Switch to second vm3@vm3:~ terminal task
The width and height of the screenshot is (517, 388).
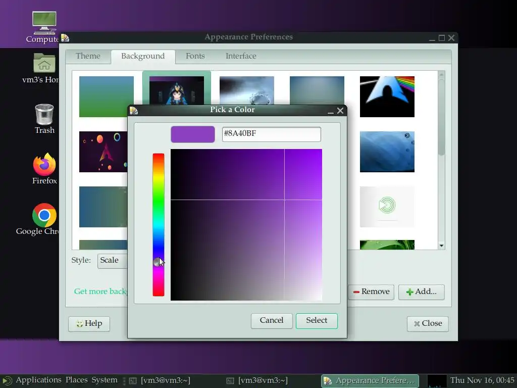click(x=257, y=381)
